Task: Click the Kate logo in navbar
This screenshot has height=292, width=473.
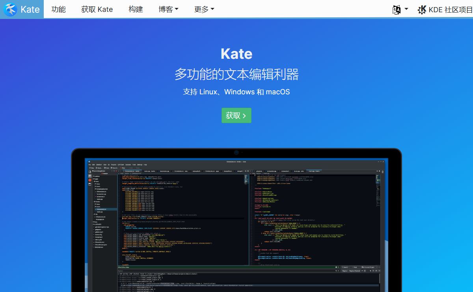Action: click(x=22, y=9)
